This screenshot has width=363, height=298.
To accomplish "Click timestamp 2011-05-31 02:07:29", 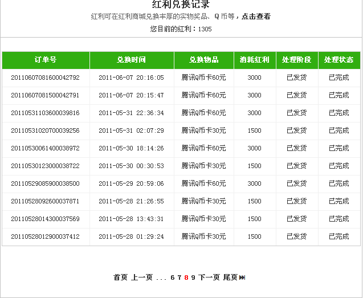I will (131, 130).
